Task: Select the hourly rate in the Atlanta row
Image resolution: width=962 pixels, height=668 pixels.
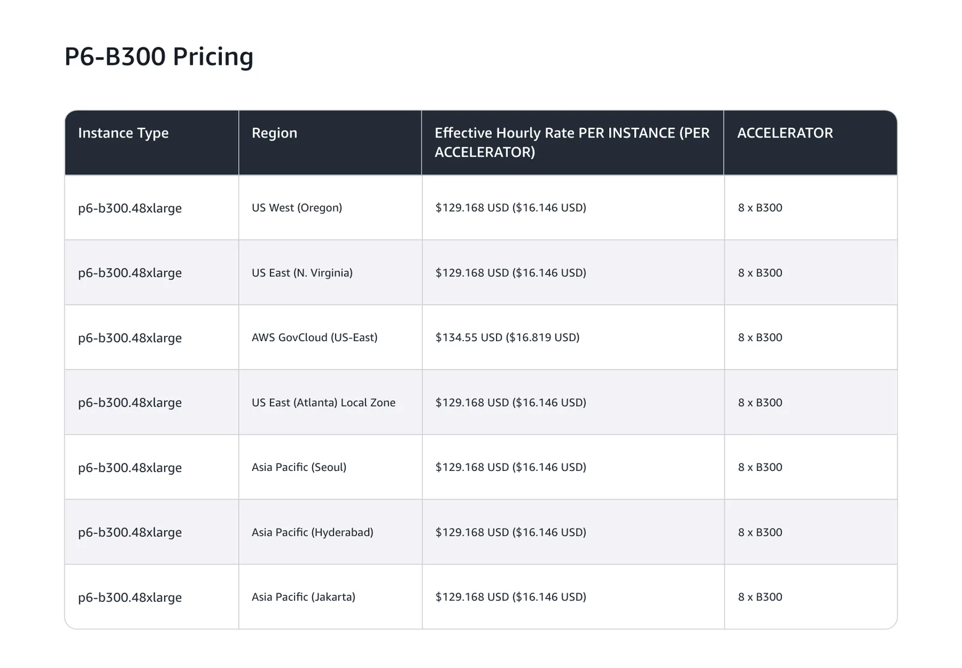Action: tap(510, 402)
